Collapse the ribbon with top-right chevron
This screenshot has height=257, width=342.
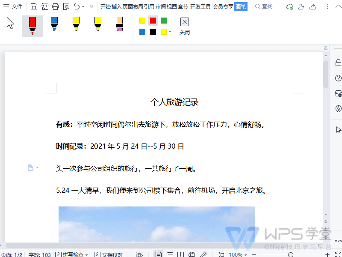tap(338, 6)
